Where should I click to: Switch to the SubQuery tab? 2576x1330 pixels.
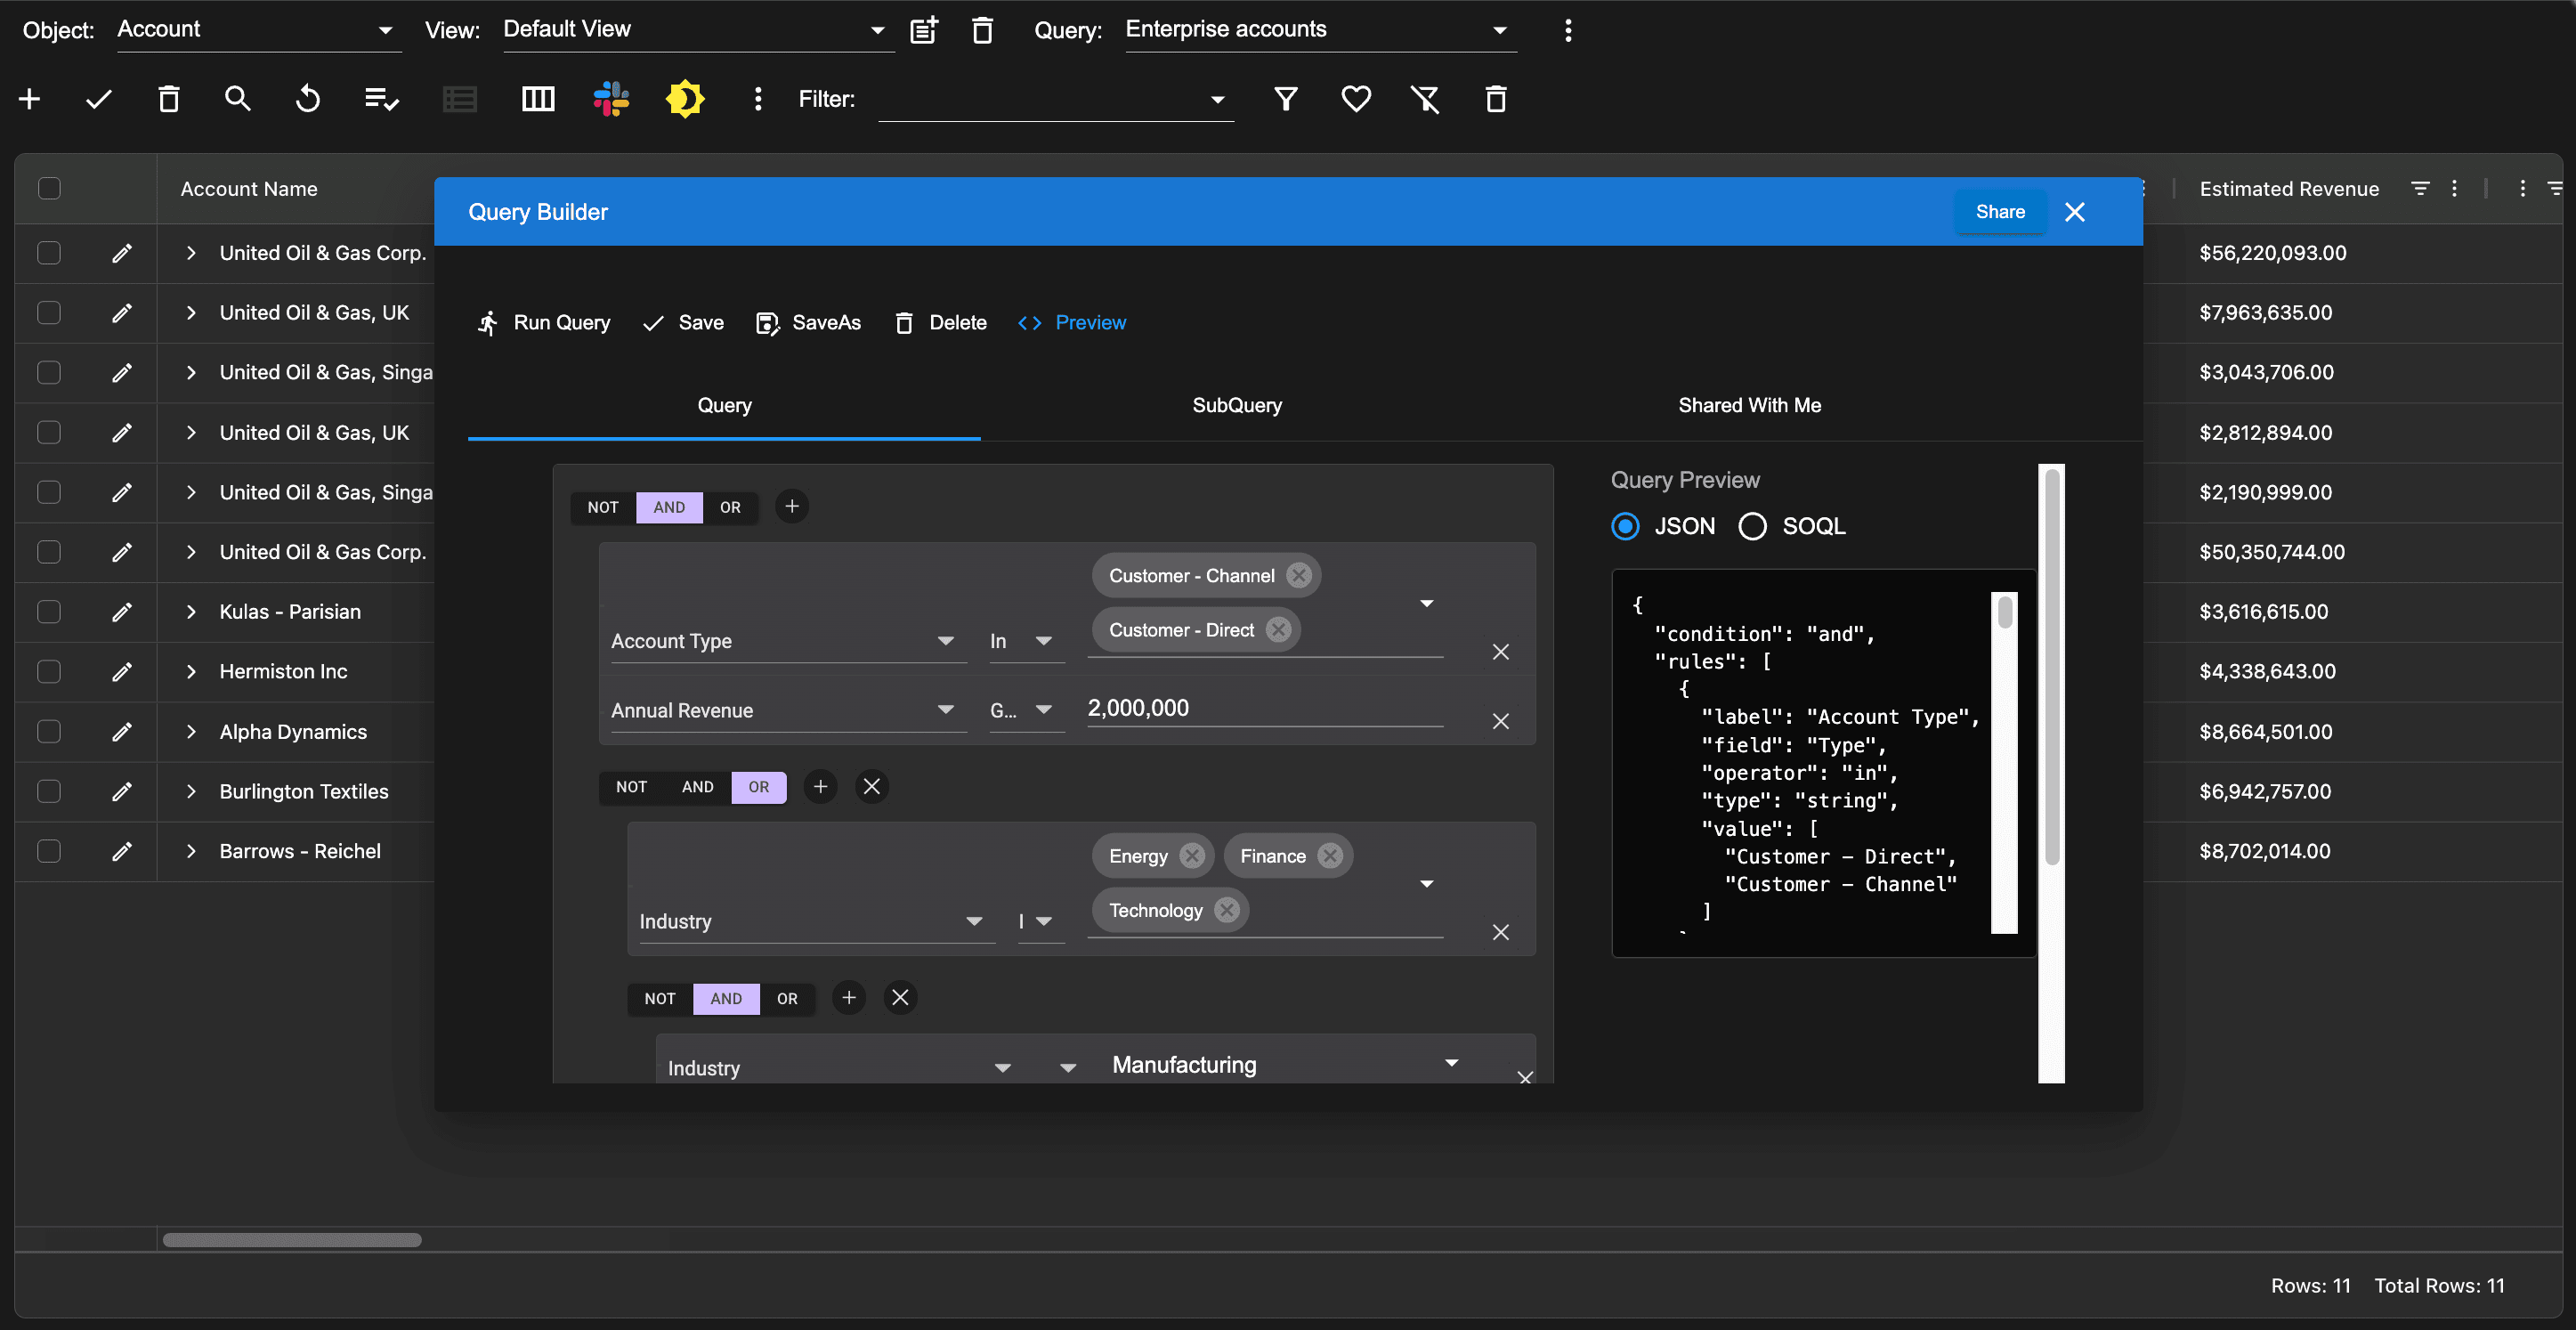(x=1236, y=405)
